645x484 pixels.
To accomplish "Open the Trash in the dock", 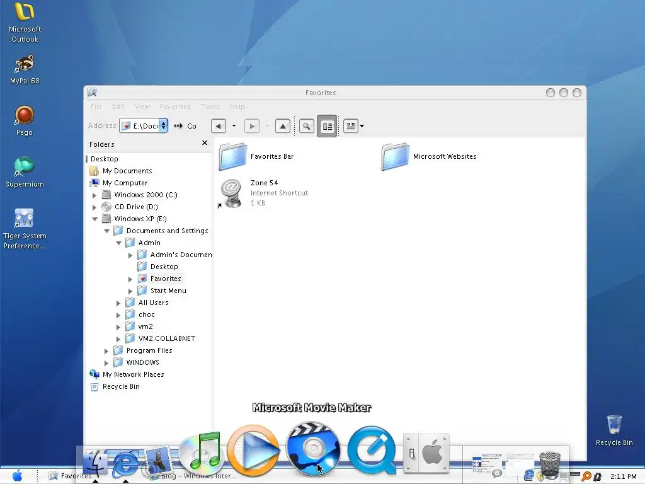I will (x=550, y=464).
